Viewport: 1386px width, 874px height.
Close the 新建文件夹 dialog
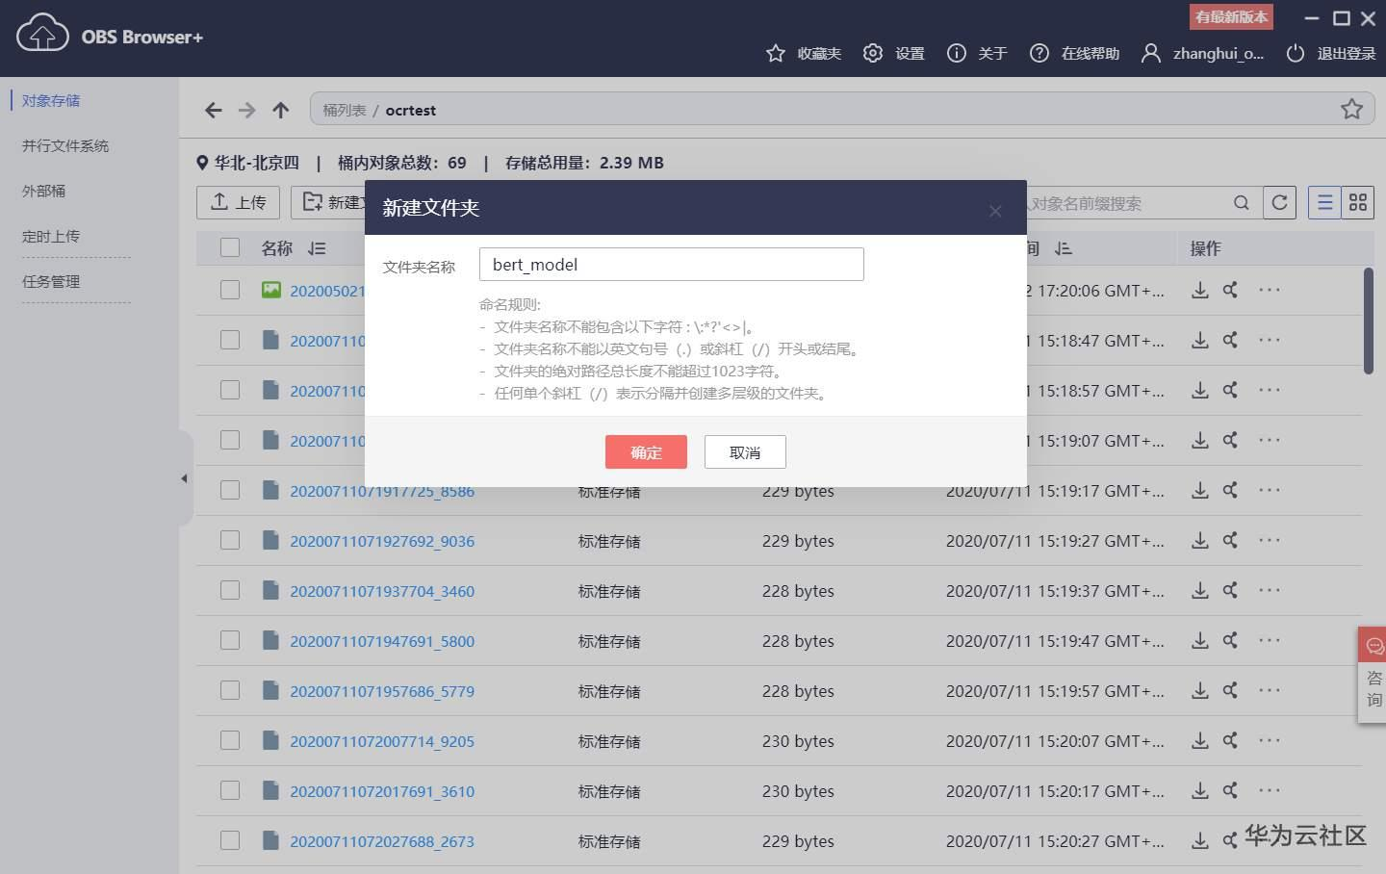995,211
